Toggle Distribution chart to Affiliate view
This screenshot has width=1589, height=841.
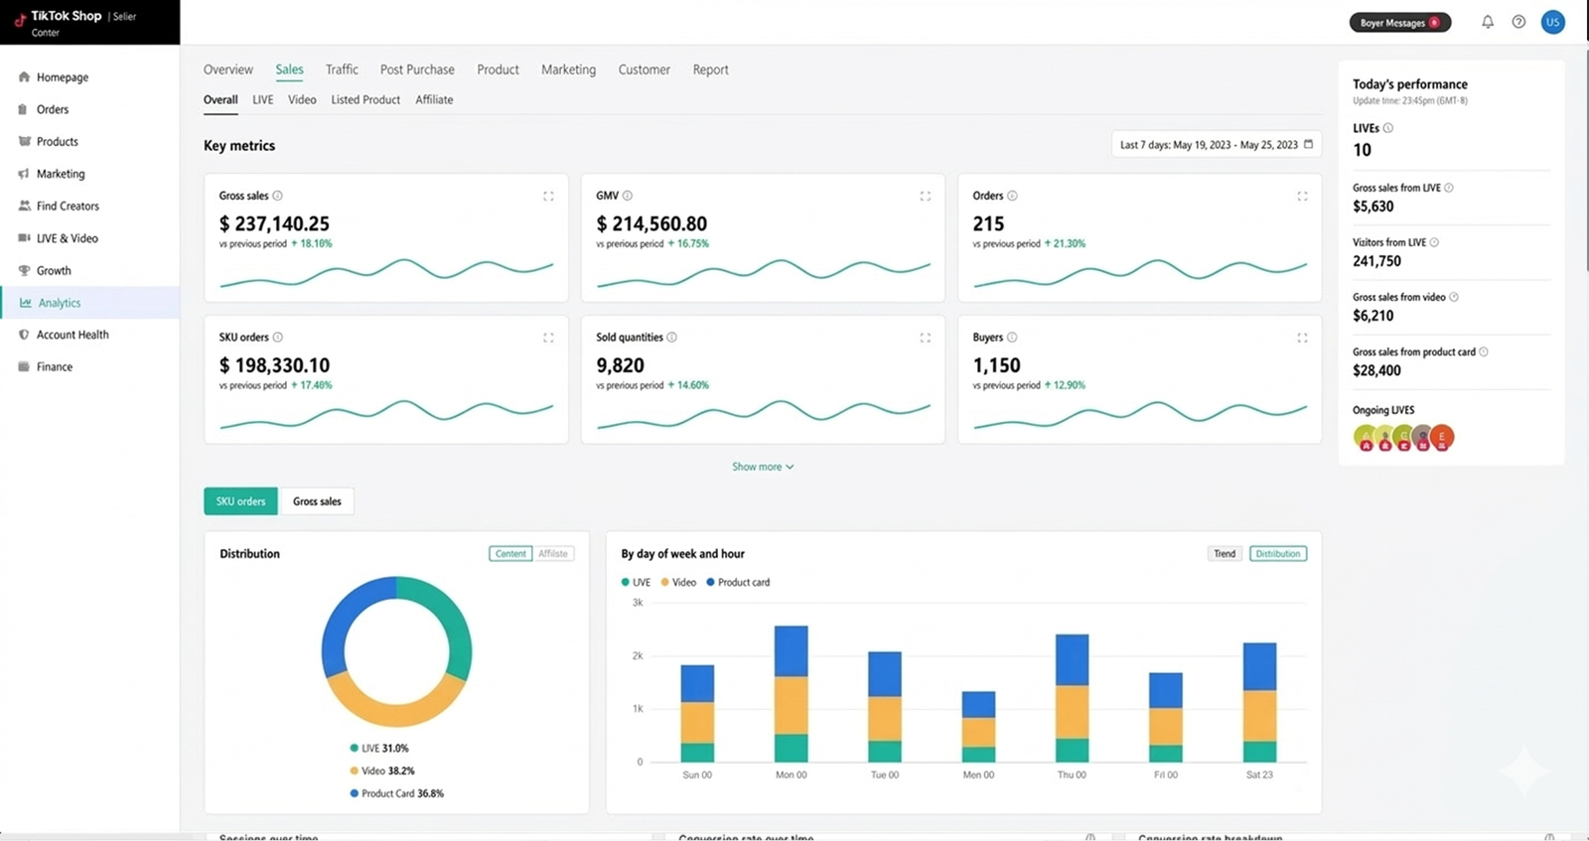(x=553, y=554)
